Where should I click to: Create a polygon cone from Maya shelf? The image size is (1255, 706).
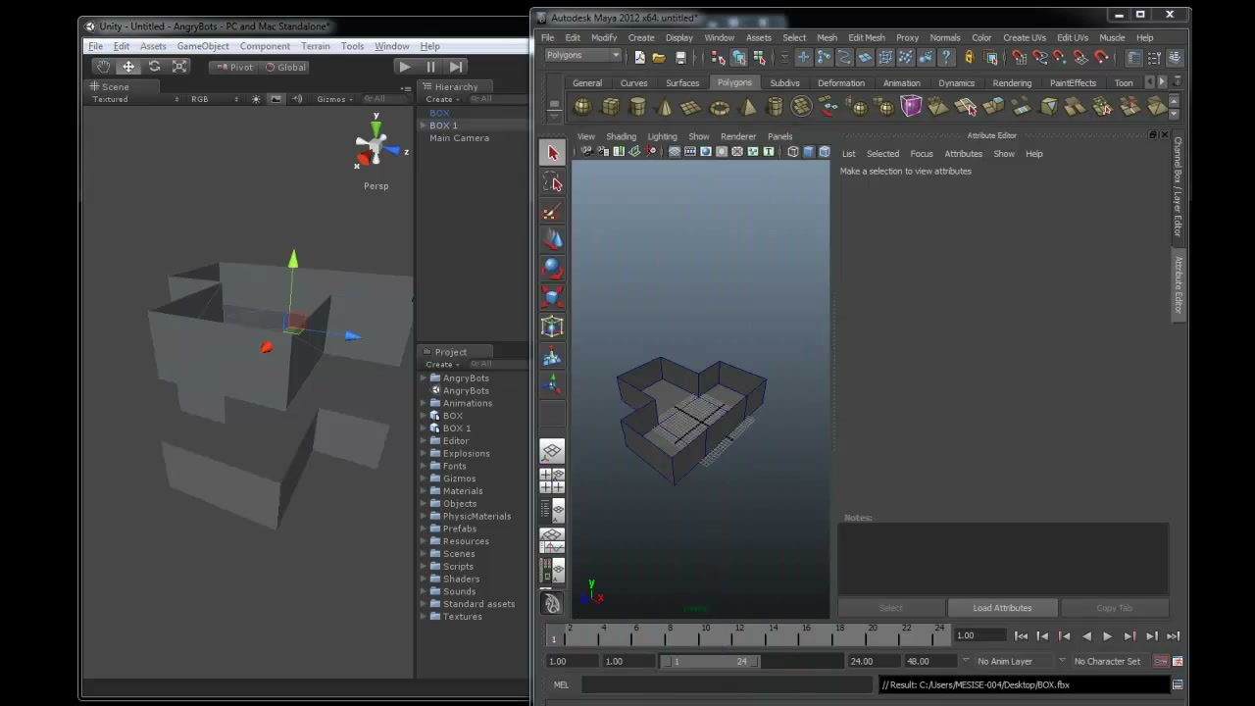pyautogui.click(x=665, y=107)
